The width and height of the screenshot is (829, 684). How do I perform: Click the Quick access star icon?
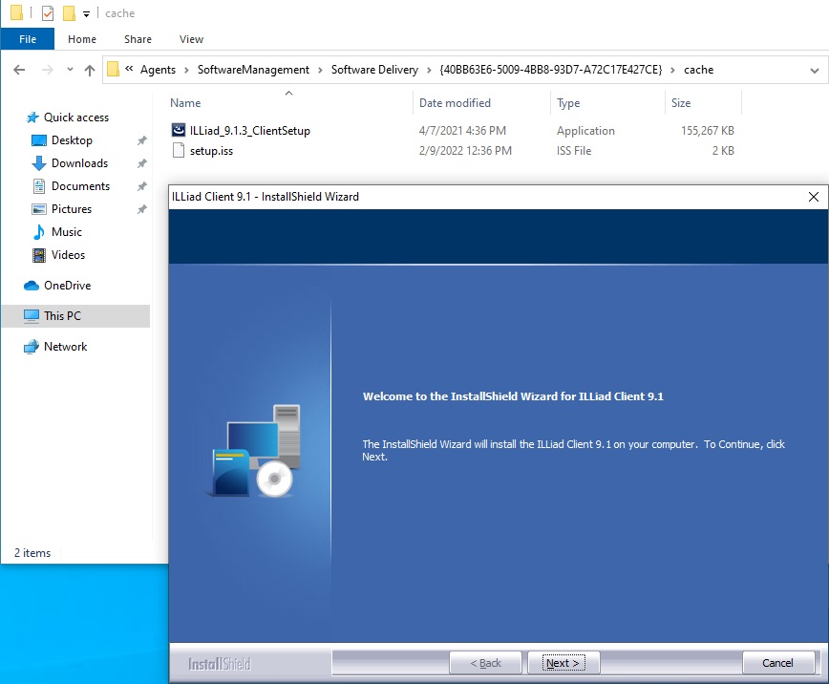pyautogui.click(x=32, y=118)
